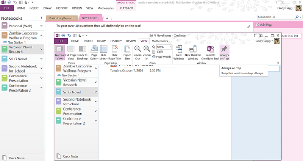The image size is (303, 161).
Task: Open PLAYBACK tab in back window
Action: point(127,8)
